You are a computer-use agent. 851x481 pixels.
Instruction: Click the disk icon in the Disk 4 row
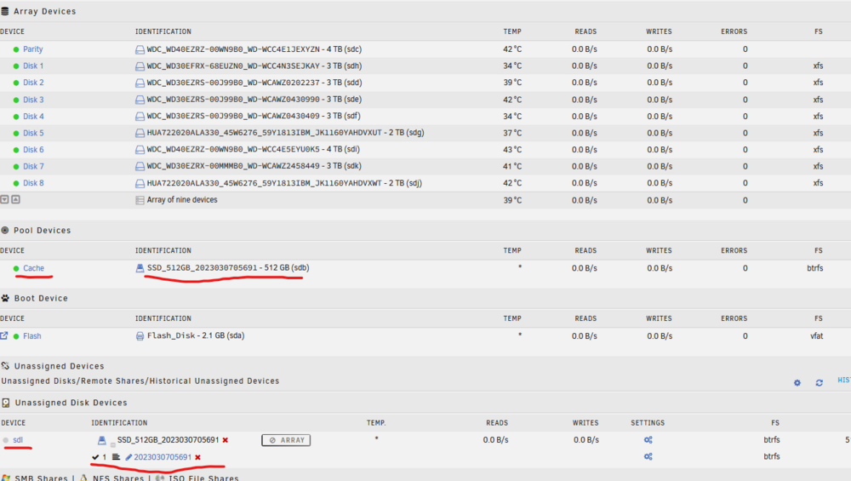click(x=140, y=116)
